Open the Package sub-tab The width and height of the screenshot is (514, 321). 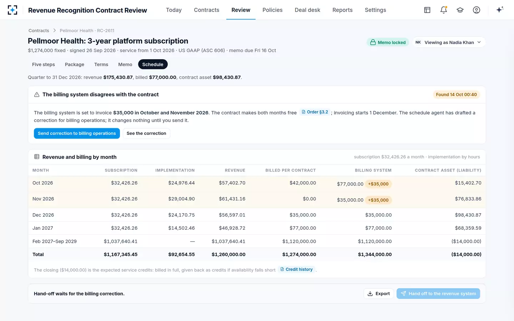click(75, 65)
